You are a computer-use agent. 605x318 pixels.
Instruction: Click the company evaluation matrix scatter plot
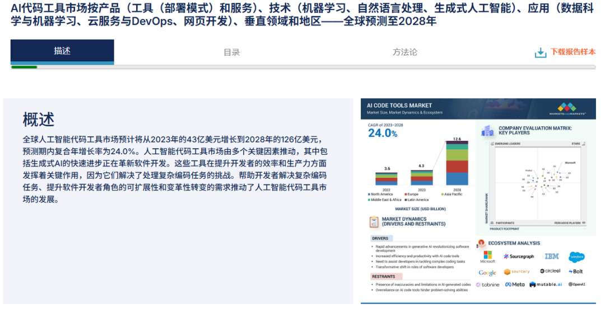point(537,183)
